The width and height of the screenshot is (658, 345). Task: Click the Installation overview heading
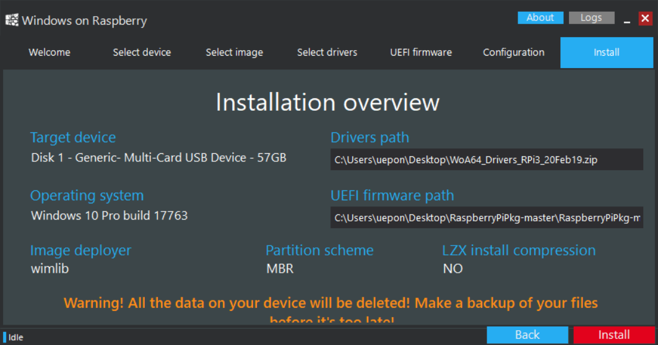pyautogui.click(x=327, y=102)
